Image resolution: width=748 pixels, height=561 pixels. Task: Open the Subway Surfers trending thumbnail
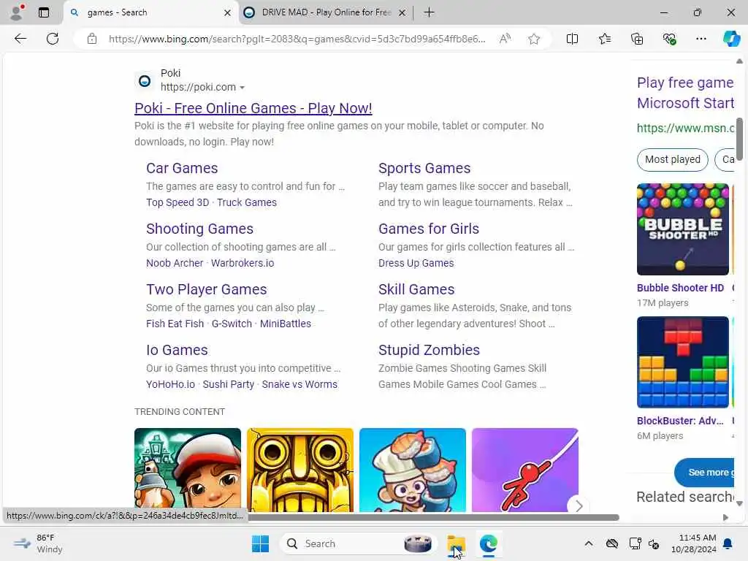(x=188, y=470)
